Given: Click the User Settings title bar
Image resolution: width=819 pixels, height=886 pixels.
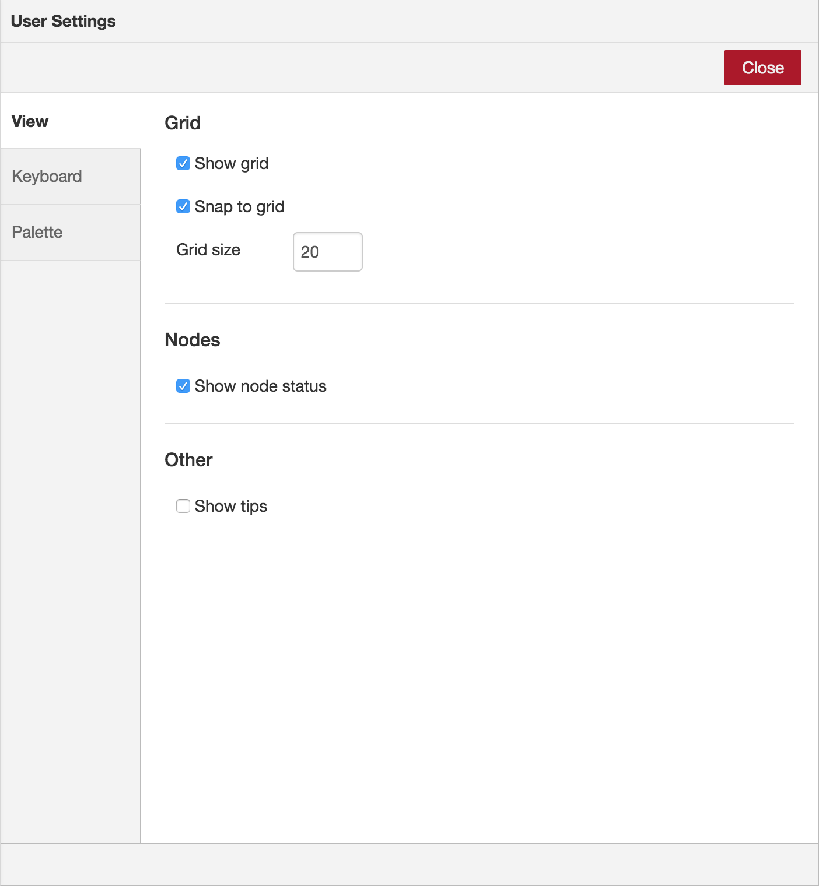Looking at the screenshot, I should pos(64,20).
